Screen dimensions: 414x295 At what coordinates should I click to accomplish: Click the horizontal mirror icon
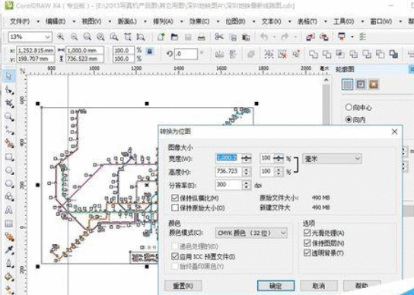(219, 55)
